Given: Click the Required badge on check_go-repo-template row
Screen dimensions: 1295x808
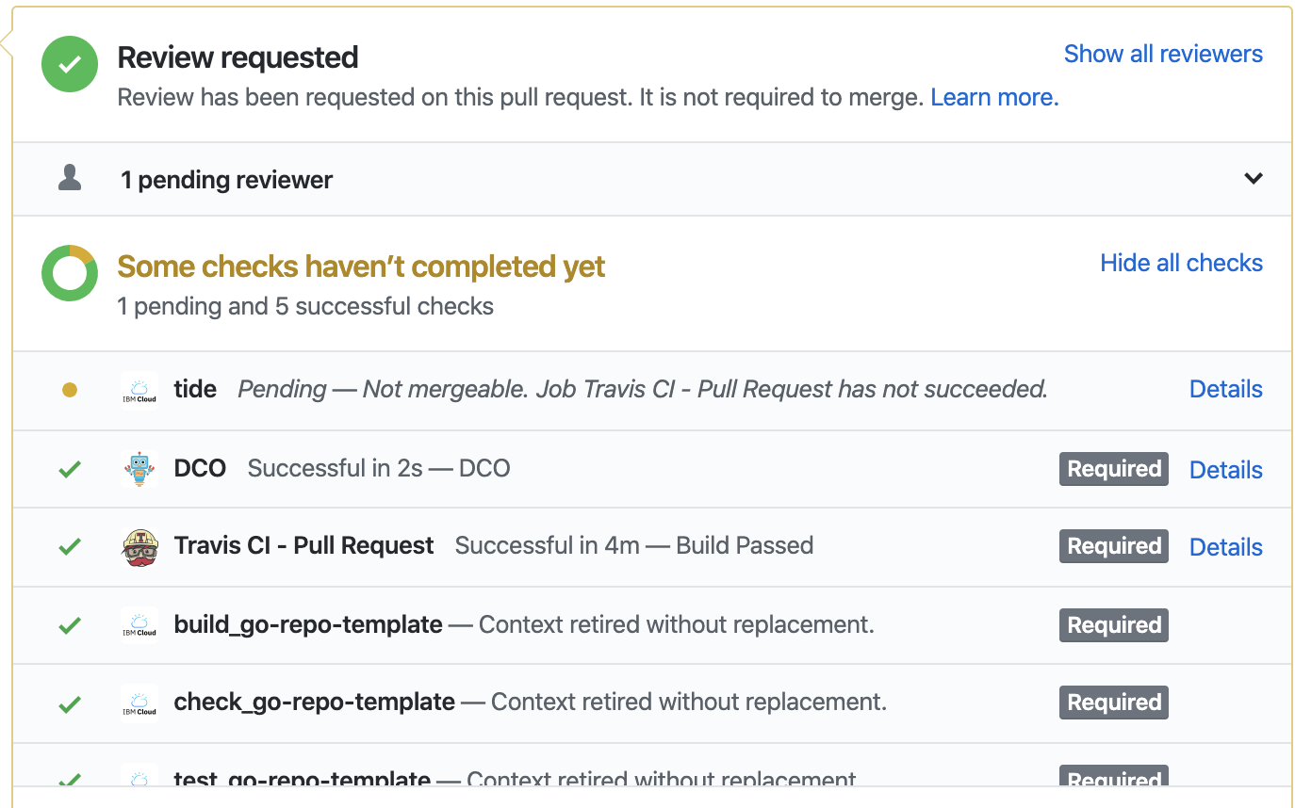Looking at the screenshot, I should tap(1113, 703).
